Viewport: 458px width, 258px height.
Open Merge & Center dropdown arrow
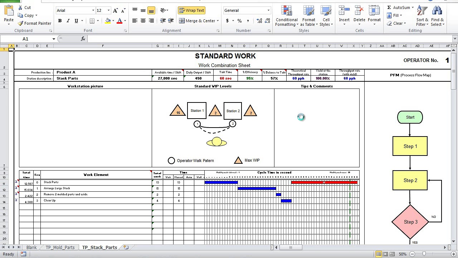pyautogui.click(x=218, y=21)
